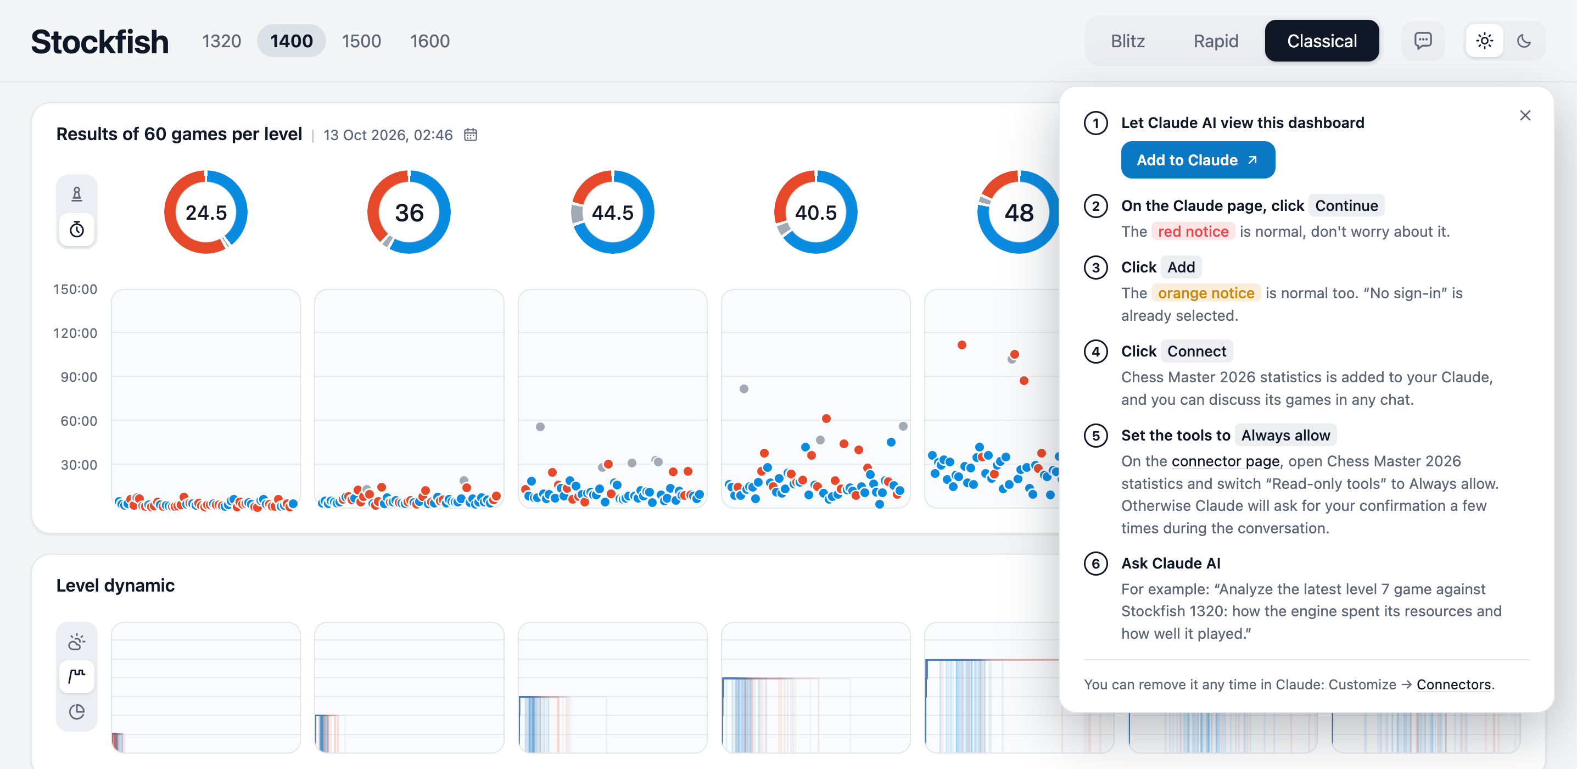Open the calendar date picker icon

[470, 135]
